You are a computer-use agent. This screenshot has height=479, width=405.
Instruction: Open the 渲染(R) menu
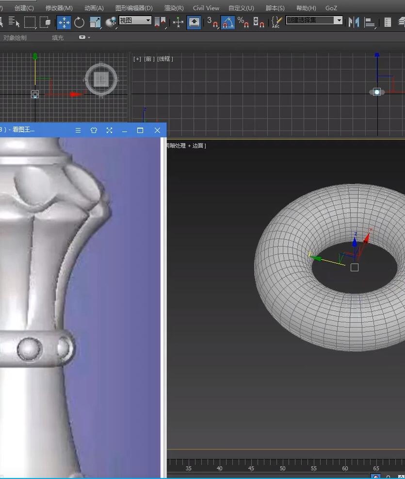(173, 8)
